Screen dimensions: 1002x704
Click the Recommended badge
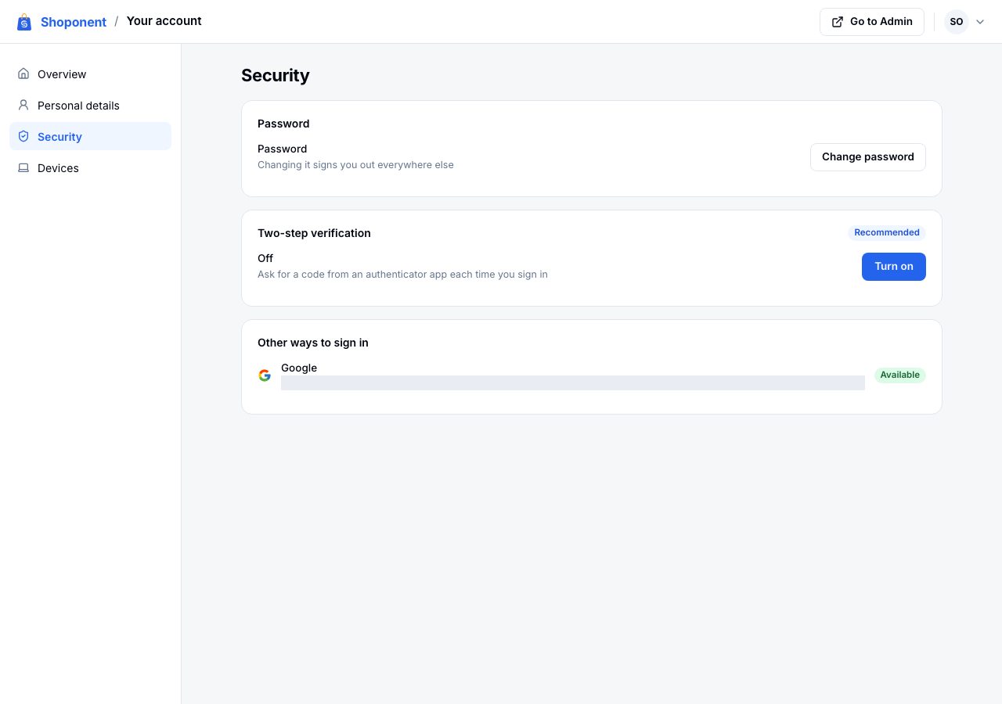[x=887, y=232]
